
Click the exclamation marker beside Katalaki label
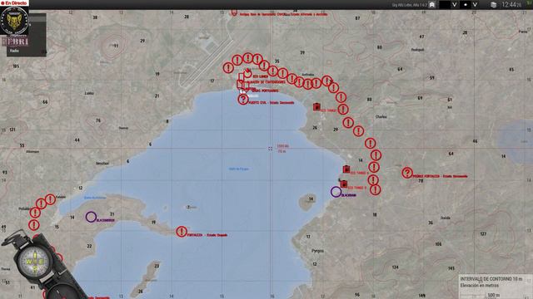click(x=50, y=199)
